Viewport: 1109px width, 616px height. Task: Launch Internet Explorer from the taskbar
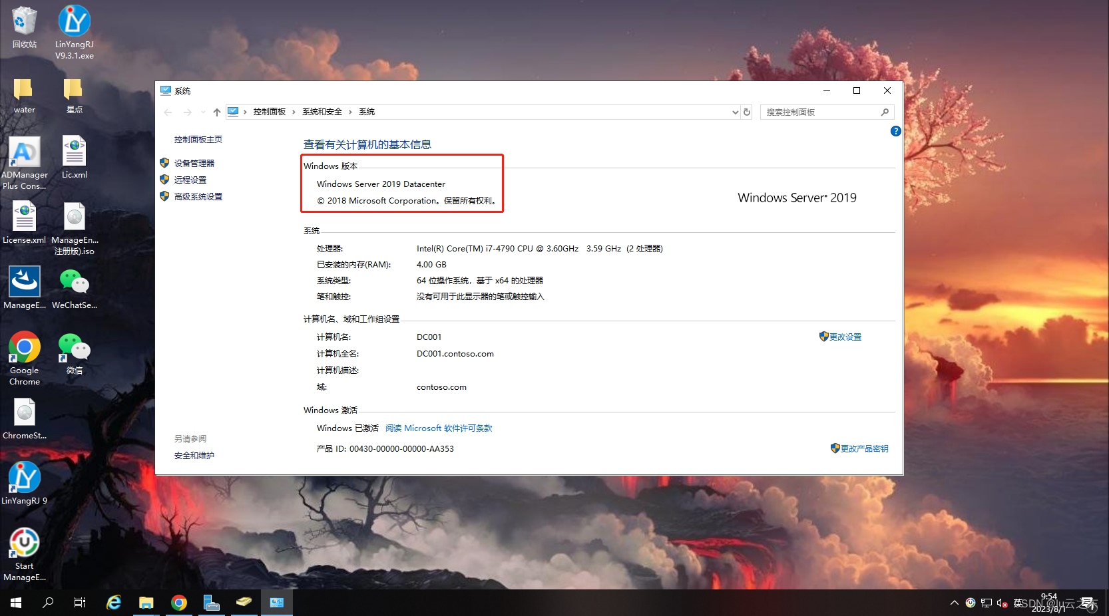[113, 603]
